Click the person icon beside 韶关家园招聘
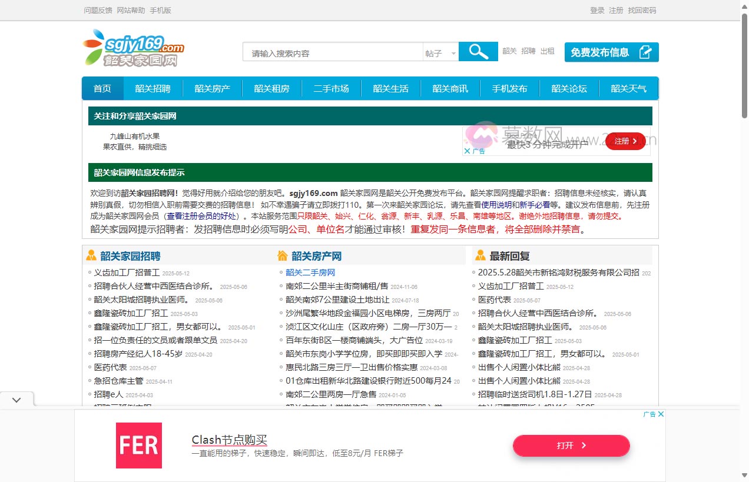This screenshot has width=749, height=482. pos(92,255)
